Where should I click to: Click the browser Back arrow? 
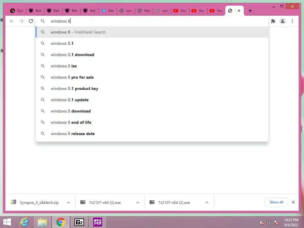click(12, 21)
